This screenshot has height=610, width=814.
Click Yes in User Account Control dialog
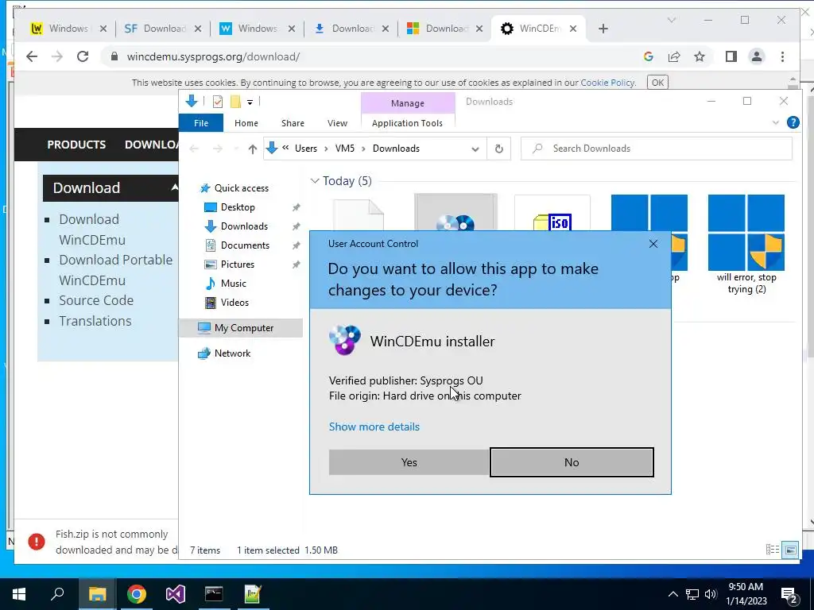point(409,462)
